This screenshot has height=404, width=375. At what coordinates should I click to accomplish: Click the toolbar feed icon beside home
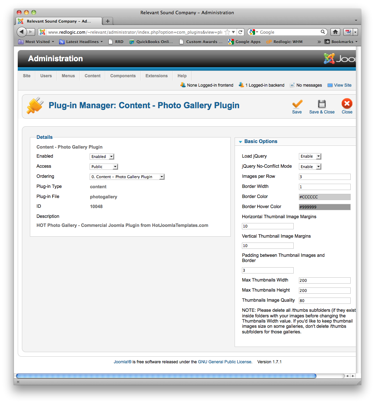pos(348,32)
